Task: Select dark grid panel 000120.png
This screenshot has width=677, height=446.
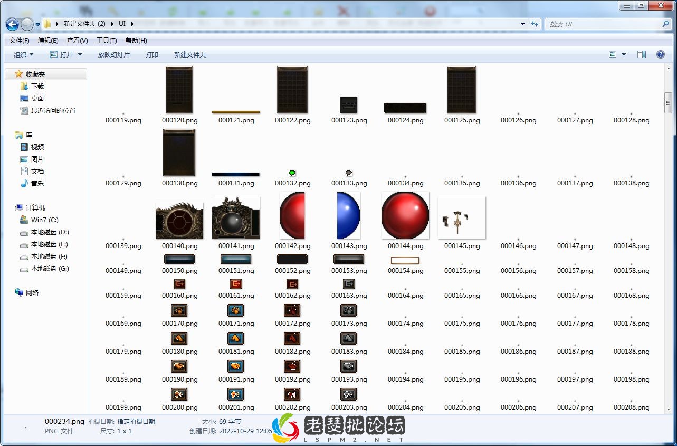Action: [x=179, y=90]
